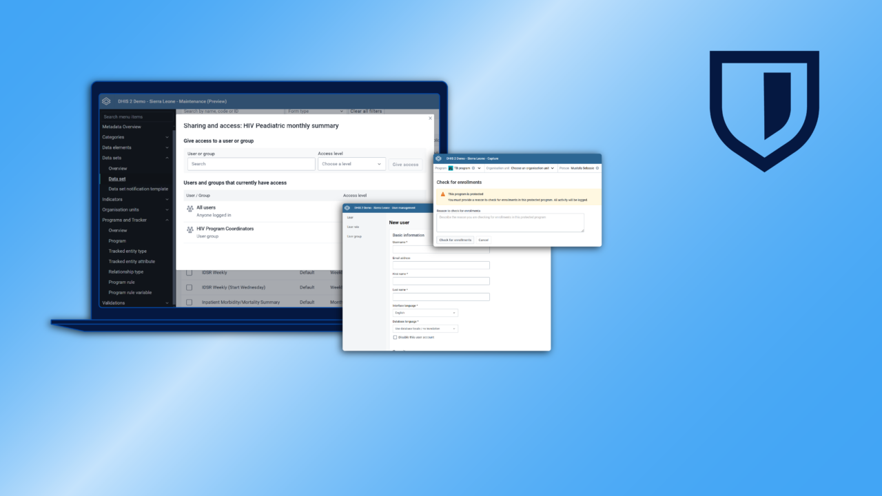This screenshot has height=496, width=882.
Task: Open Overview under Data sets
Action: 118,168
